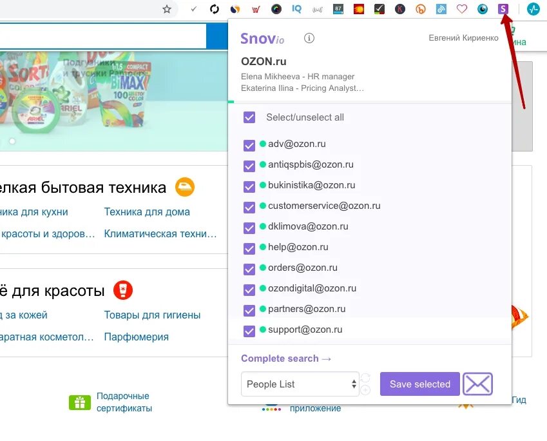Click the blue eye extension icon

point(482,9)
